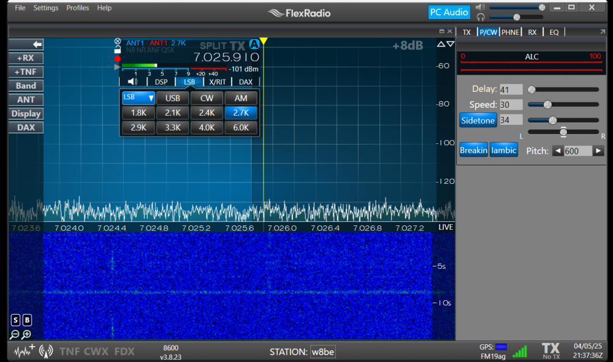
Task: Zoom out the panadapter bandwidth
Action: 15,334
